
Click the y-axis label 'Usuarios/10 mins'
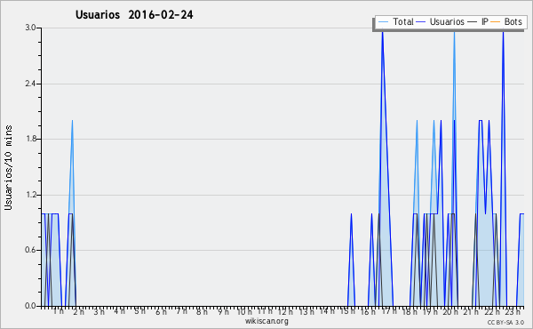pyautogui.click(x=8, y=167)
